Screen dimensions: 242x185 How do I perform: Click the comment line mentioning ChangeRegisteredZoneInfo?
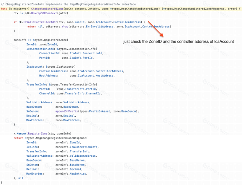tap(68, 4)
